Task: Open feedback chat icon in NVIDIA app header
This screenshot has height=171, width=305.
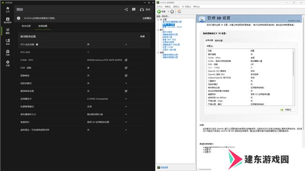Action: tap(134, 9)
